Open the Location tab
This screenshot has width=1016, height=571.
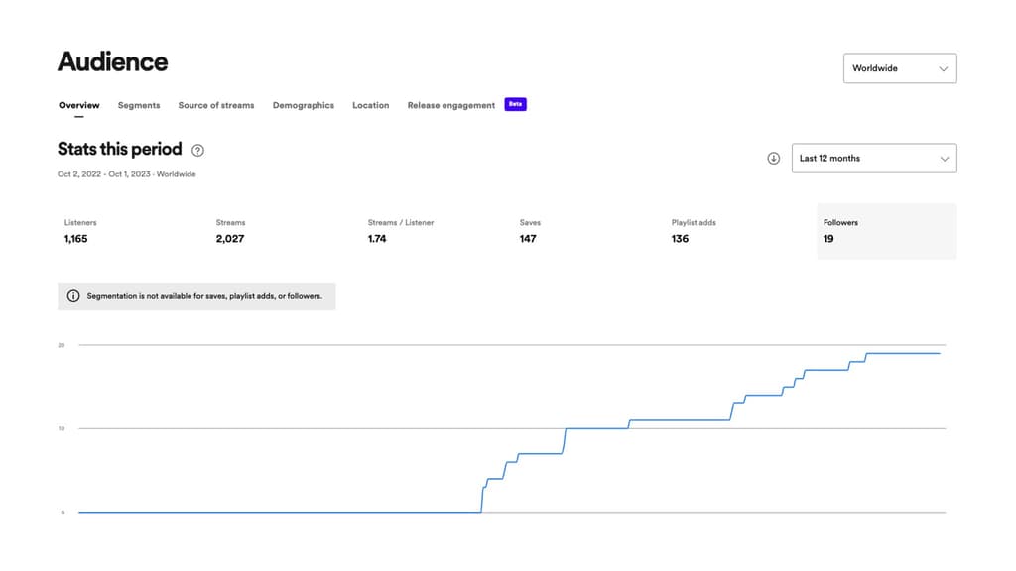370,105
